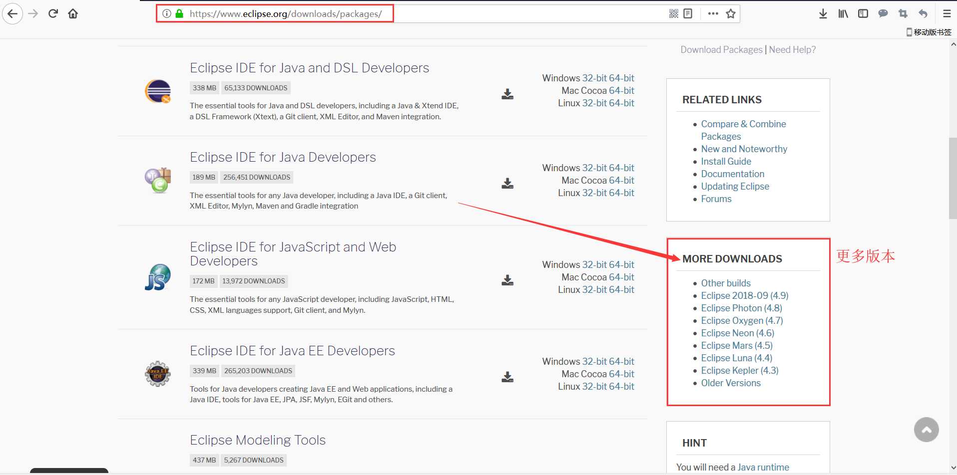The height and width of the screenshot is (475, 957).
Task: Open Eclipse Neon (4.6) link
Action: click(x=737, y=333)
